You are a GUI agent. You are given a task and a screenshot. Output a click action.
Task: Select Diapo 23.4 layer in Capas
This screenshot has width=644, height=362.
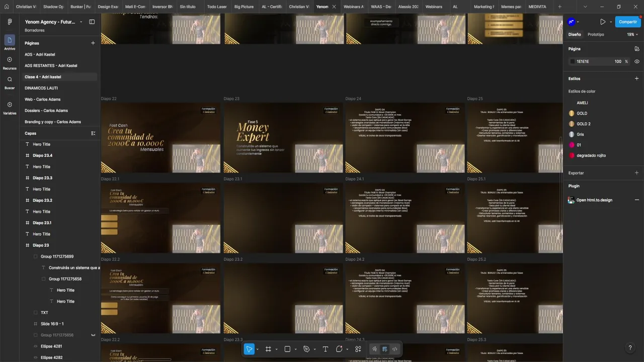click(x=43, y=155)
